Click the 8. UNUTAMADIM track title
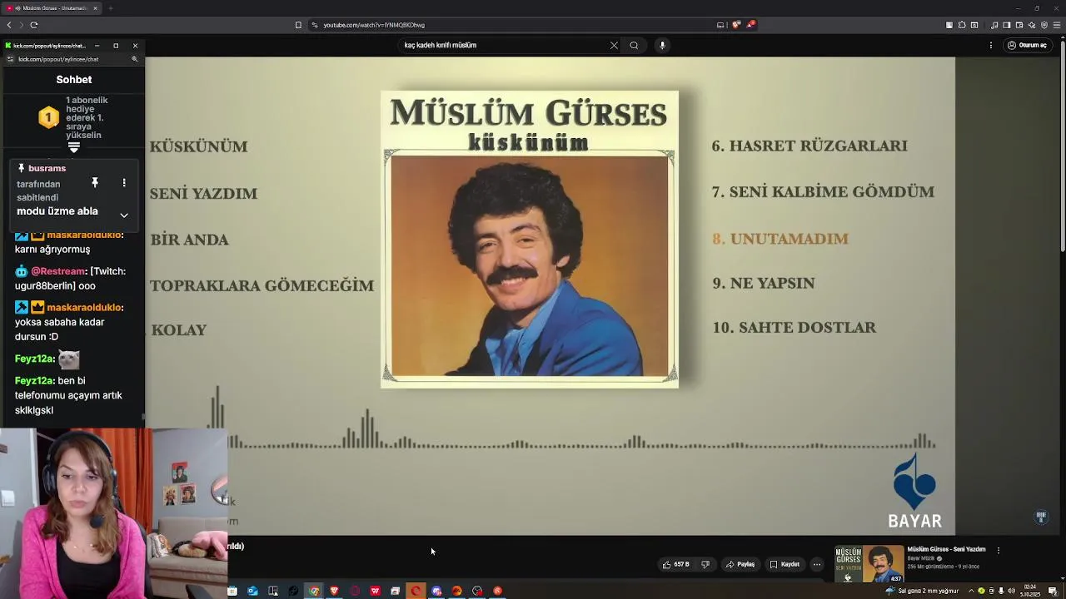The height and width of the screenshot is (599, 1066). (780, 239)
